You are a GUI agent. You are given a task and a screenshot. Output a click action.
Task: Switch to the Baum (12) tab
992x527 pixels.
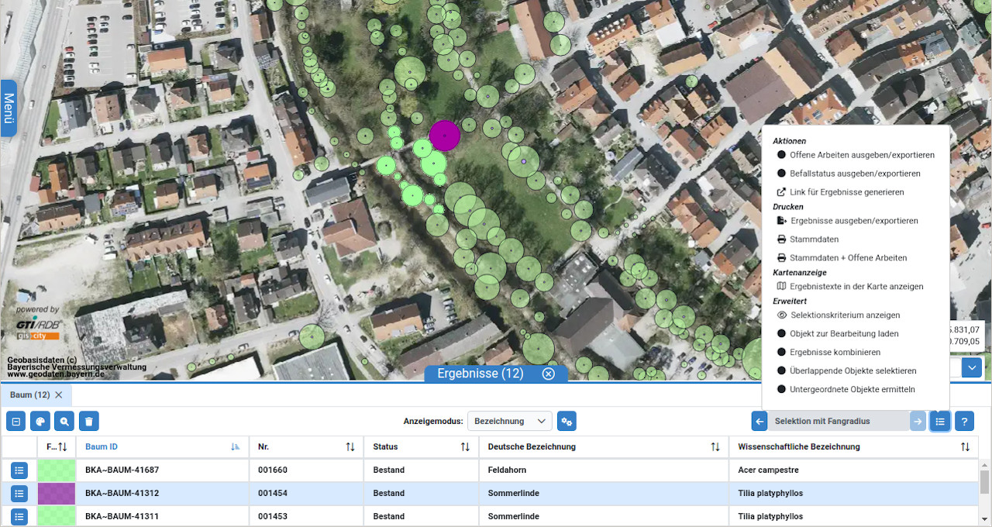[x=29, y=394]
